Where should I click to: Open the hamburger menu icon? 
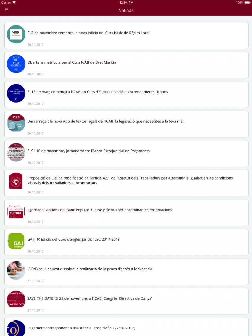(x=7, y=10)
